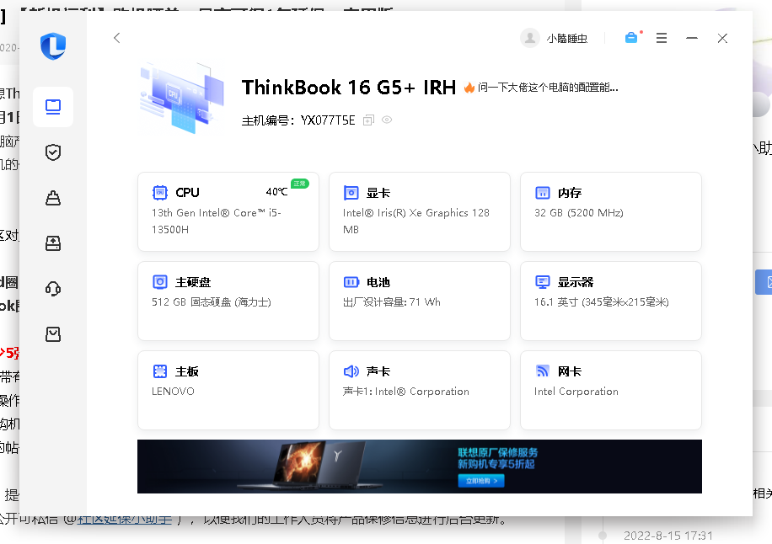Click the ThinkBook 16 G5+ IRH title

(x=349, y=88)
